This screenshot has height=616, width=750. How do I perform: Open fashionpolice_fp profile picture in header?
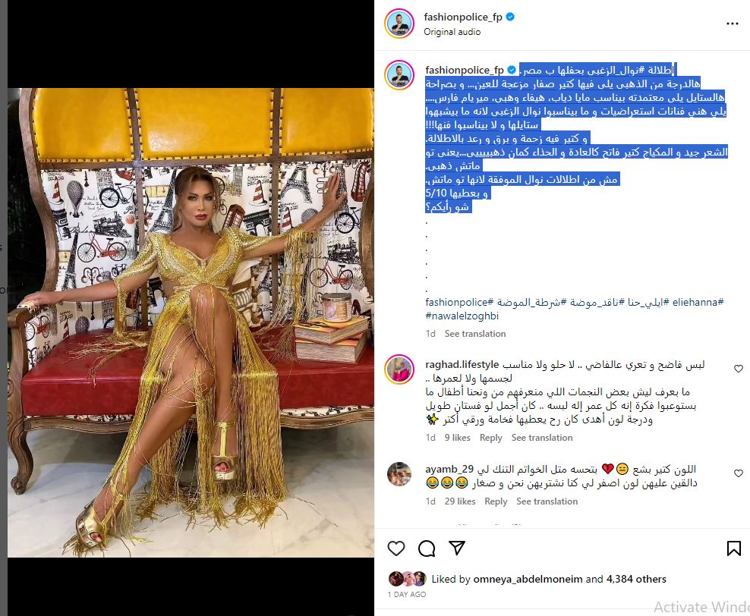tap(399, 24)
